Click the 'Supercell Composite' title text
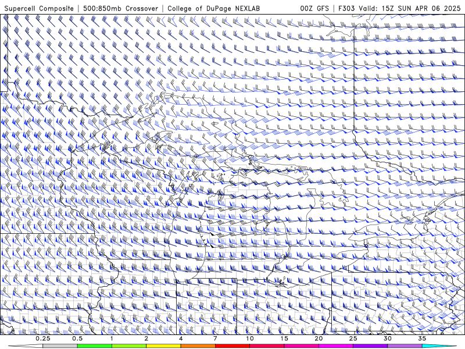Viewport: 465px width, 349px height. tap(39, 8)
